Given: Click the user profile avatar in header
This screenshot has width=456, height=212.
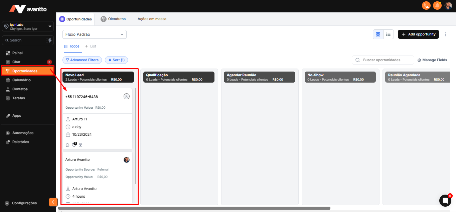Looking at the screenshot, I should [448, 6].
